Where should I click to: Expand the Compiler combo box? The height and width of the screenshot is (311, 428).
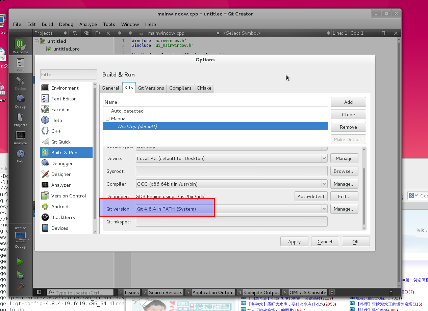click(x=231, y=184)
